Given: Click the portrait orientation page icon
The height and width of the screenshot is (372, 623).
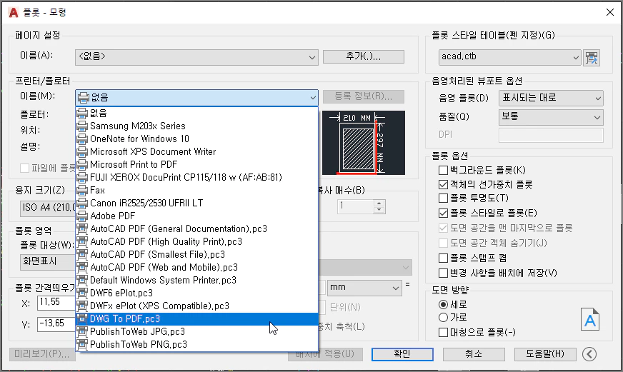Looking at the screenshot, I should (x=590, y=319).
